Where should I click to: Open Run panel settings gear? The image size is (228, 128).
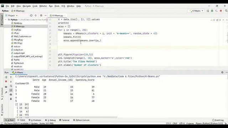tap(222, 72)
